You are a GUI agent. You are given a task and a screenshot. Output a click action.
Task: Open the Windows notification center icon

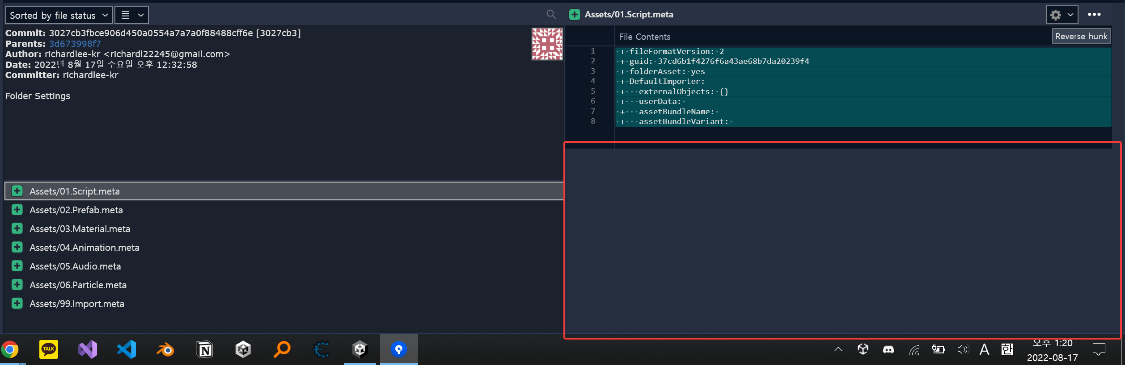point(1099,349)
